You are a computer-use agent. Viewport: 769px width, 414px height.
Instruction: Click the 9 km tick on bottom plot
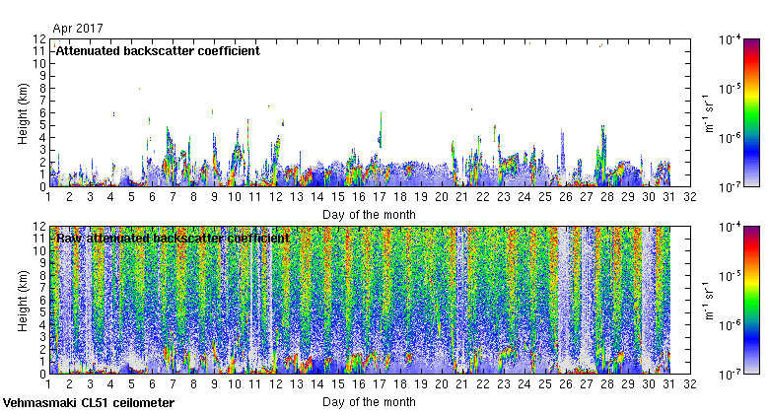pyautogui.click(x=42, y=263)
